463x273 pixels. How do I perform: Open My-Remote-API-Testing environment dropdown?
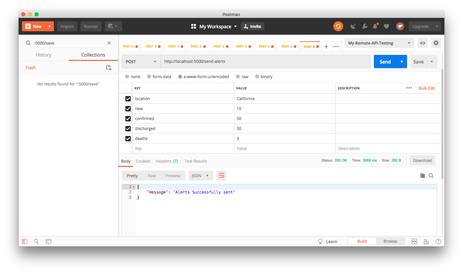tap(379, 43)
